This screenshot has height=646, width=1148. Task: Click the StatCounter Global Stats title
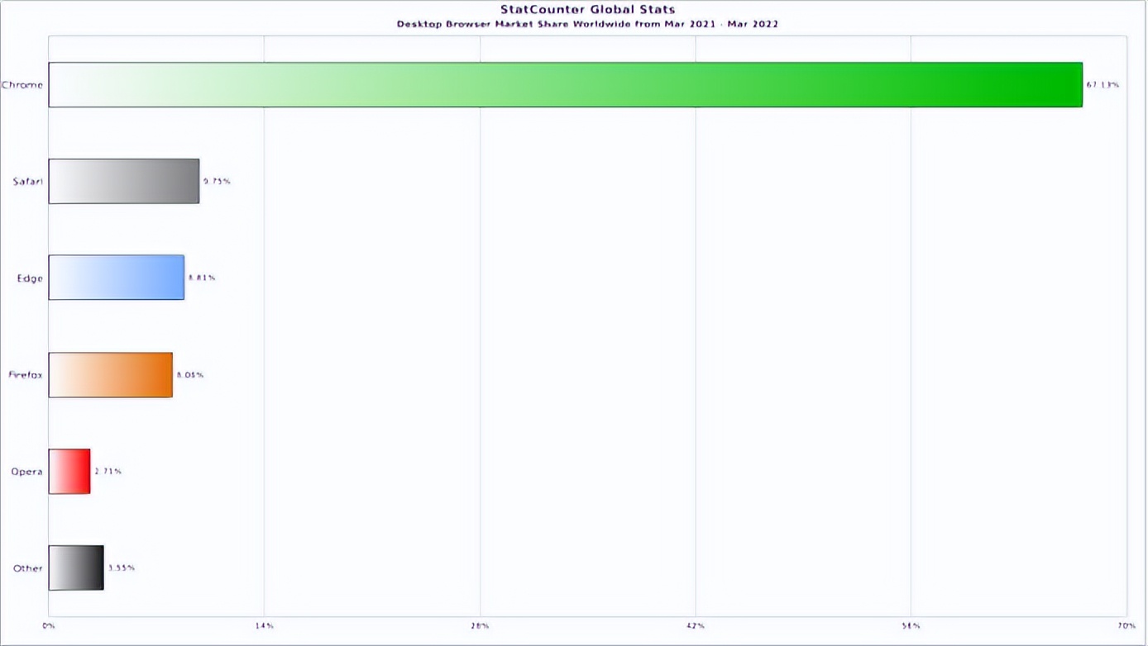587,10
